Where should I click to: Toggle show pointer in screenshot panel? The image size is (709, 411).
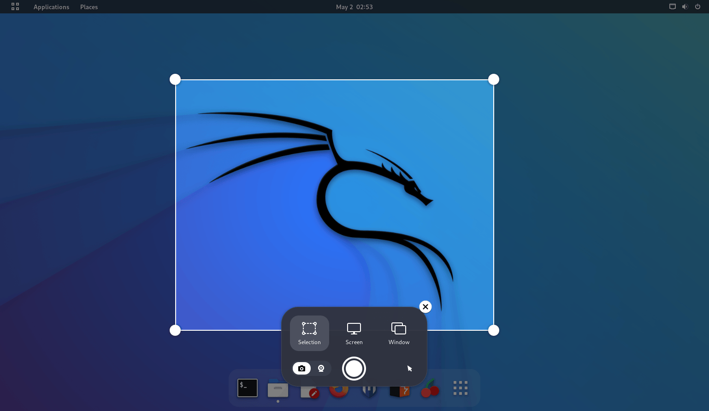[x=409, y=369]
